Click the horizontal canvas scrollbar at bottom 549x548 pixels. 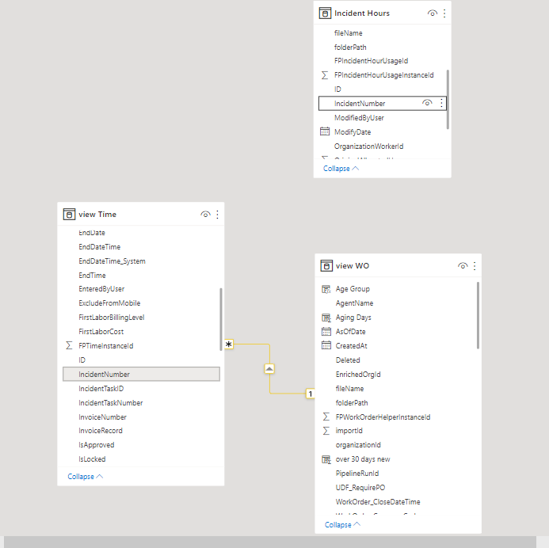[x=270, y=542]
